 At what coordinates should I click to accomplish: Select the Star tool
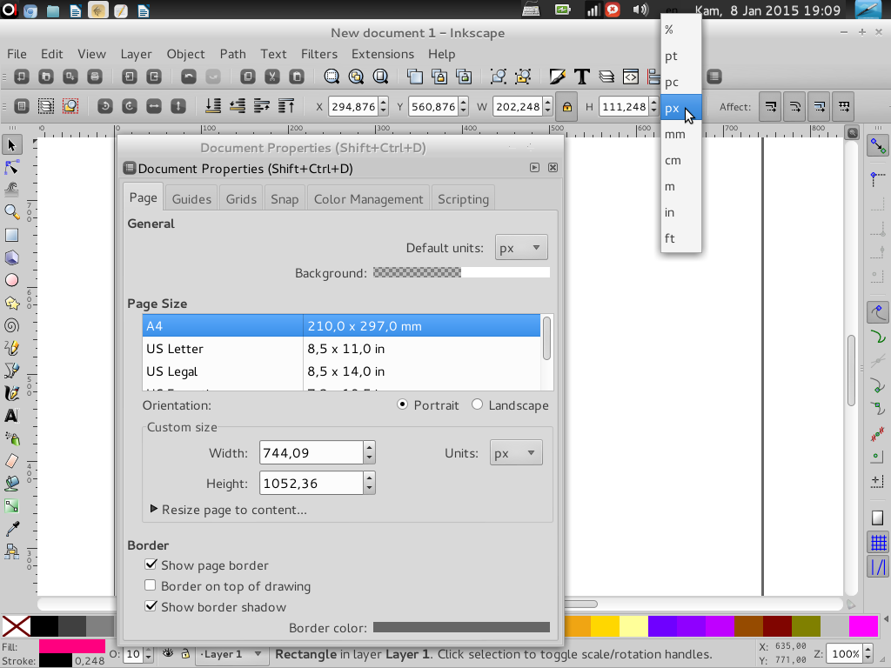11,303
